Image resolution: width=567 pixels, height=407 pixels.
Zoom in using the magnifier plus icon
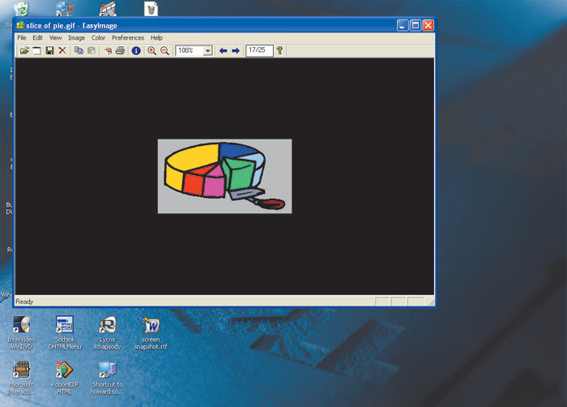tap(151, 51)
